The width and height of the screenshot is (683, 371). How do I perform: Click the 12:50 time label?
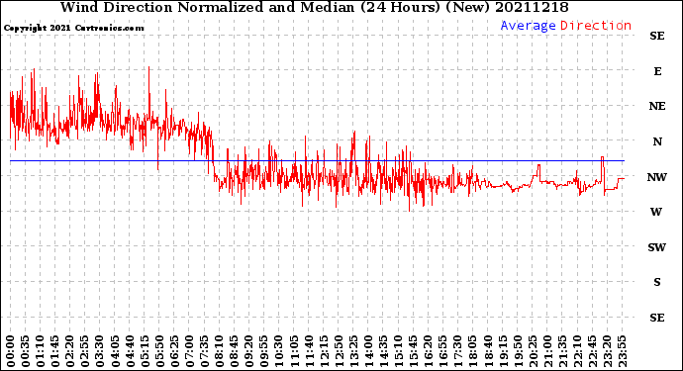339,351
